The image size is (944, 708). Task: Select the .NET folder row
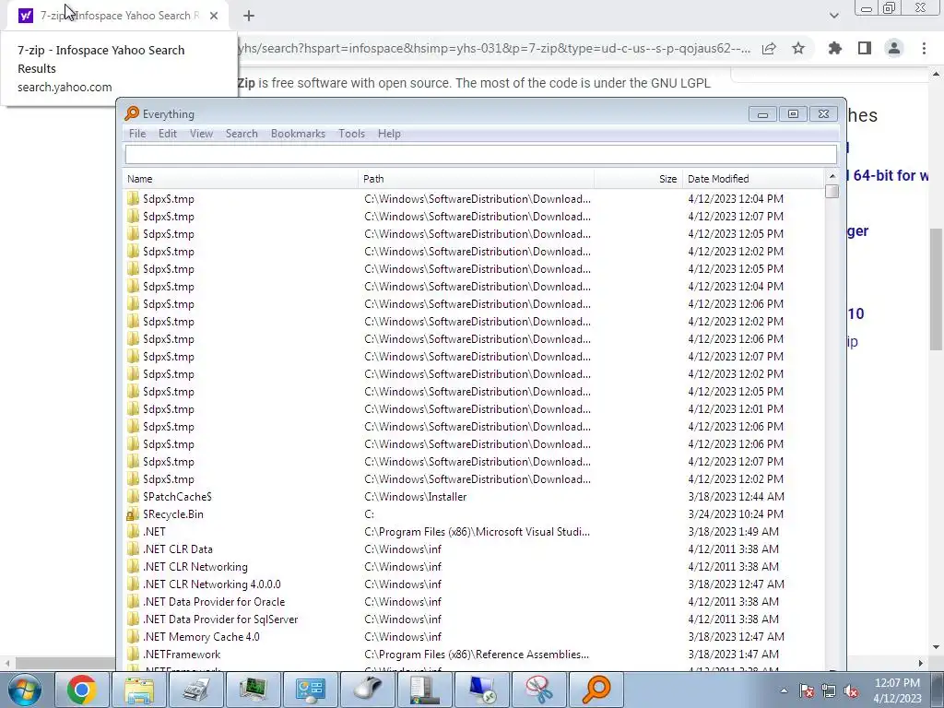pos(474,532)
